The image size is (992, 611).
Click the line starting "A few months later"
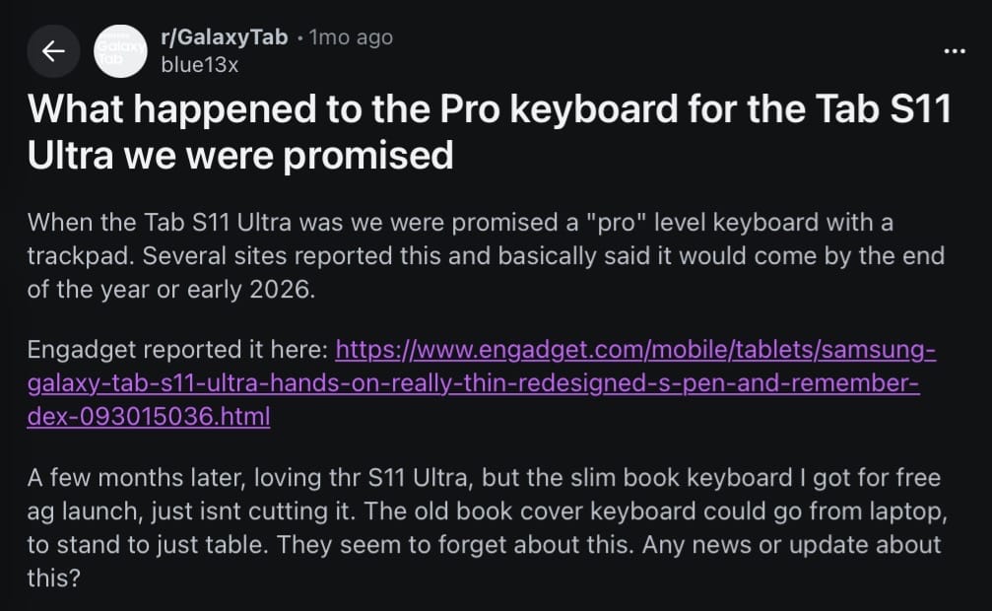point(483,479)
